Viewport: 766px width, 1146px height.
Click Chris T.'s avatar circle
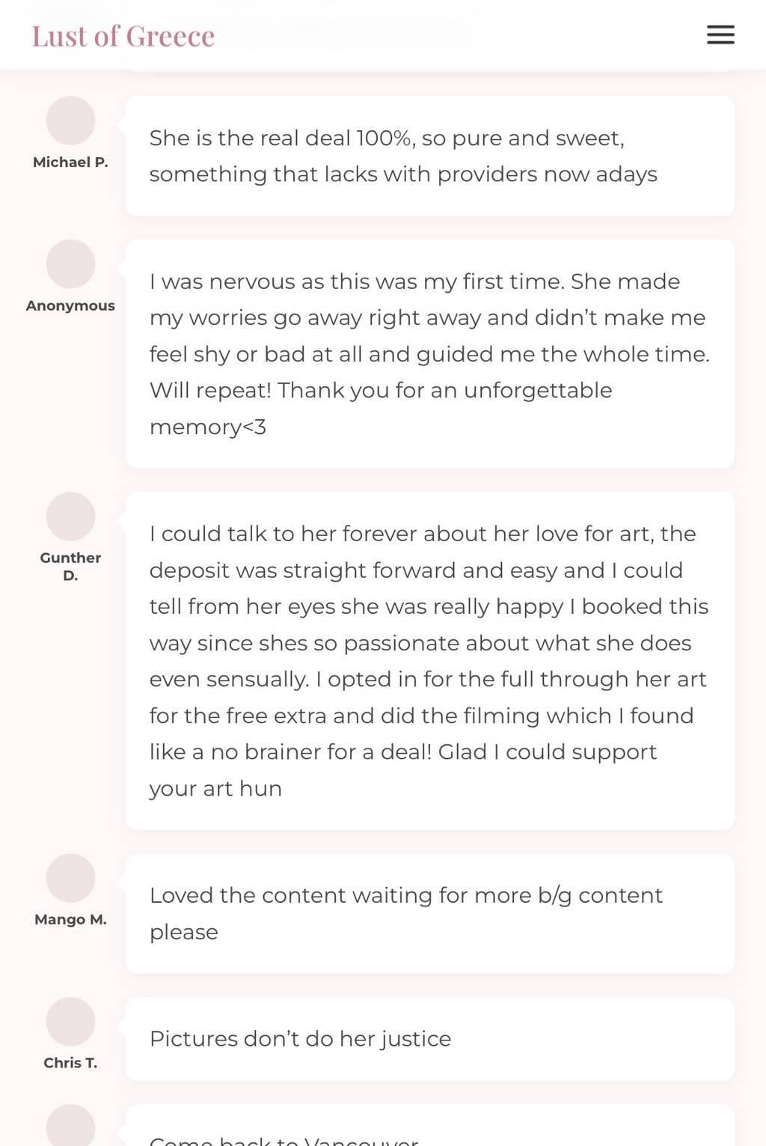click(x=70, y=1022)
